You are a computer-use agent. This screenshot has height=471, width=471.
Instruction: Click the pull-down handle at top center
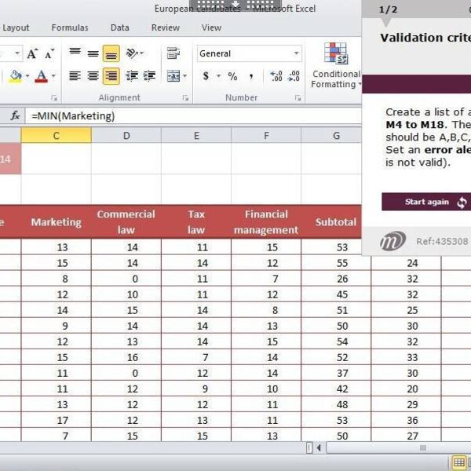click(235, 5)
